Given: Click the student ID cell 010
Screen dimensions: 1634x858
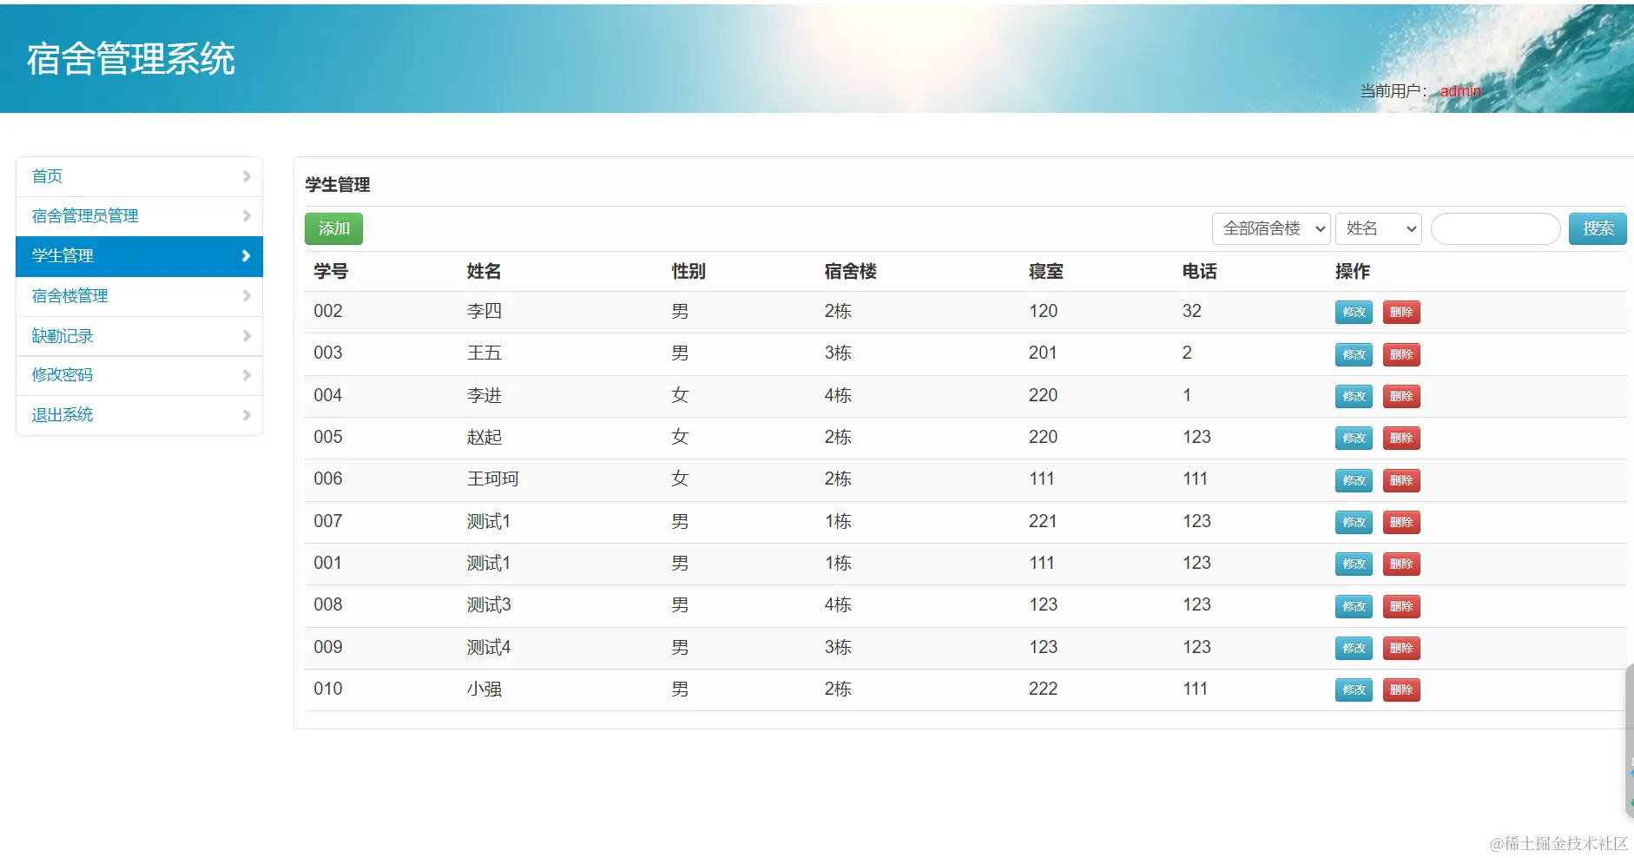Looking at the screenshot, I should click(x=328, y=689).
